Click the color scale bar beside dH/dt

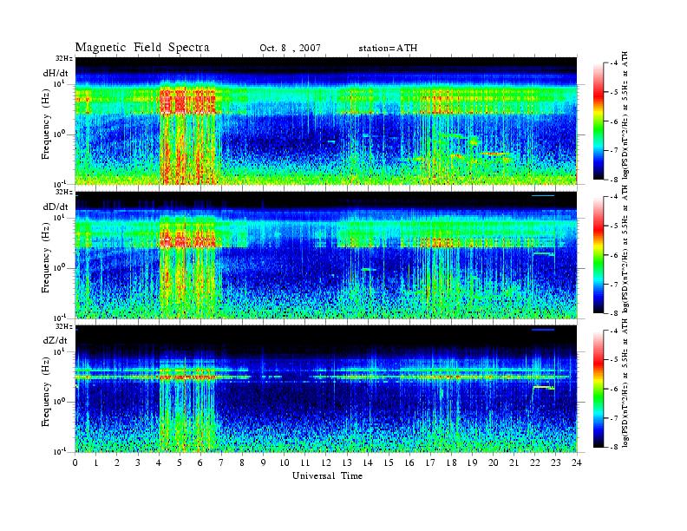599,121
